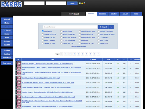Open category icon for row added 15:38:39
Viewport: 145px width, 109px height.
[19, 73]
